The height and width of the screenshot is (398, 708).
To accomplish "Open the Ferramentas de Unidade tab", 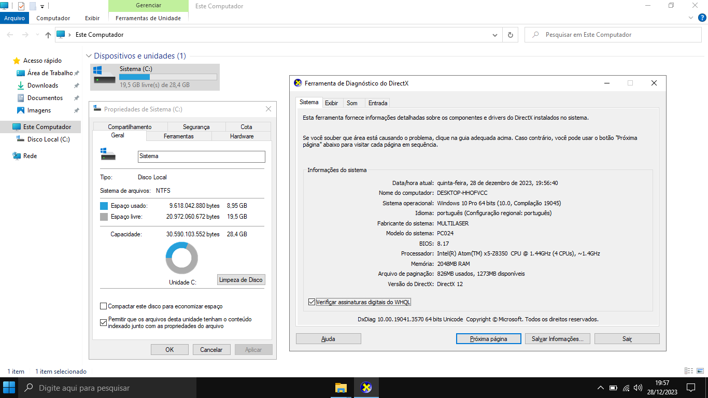I will tap(148, 18).
